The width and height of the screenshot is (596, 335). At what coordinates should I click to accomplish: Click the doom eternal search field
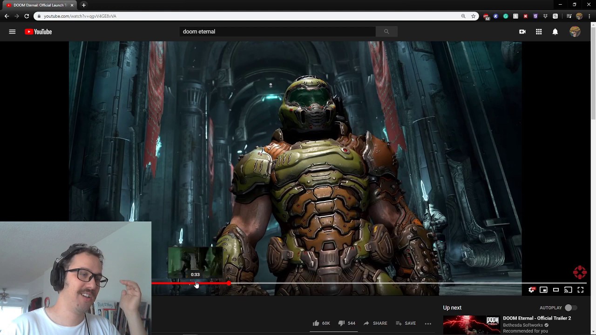pyautogui.click(x=278, y=31)
